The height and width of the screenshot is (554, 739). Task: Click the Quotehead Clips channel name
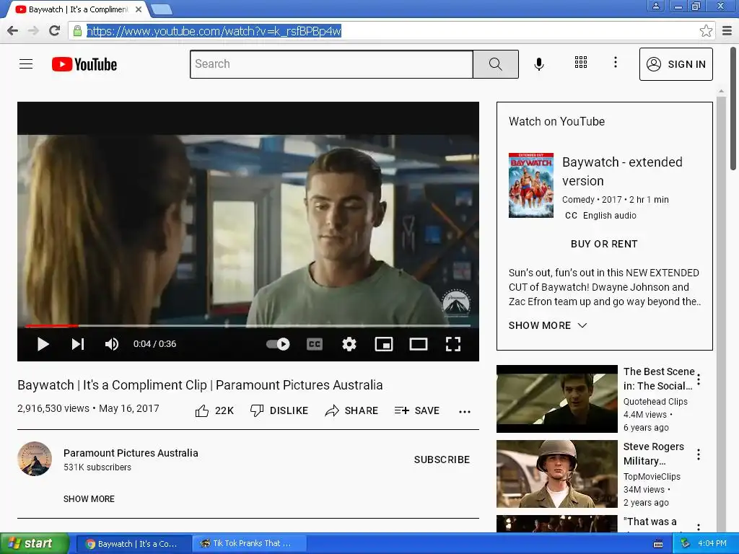[x=655, y=401]
